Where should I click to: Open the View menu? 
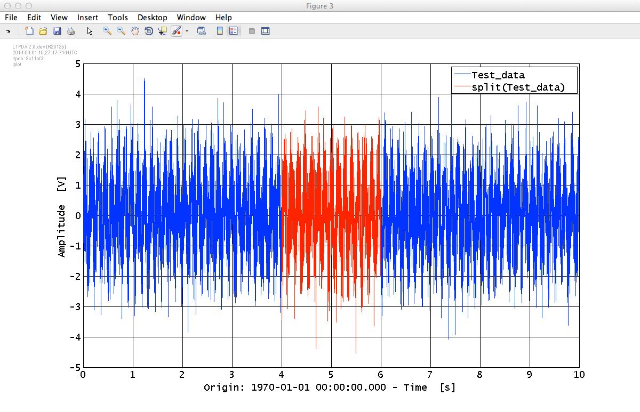click(x=59, y=18)
